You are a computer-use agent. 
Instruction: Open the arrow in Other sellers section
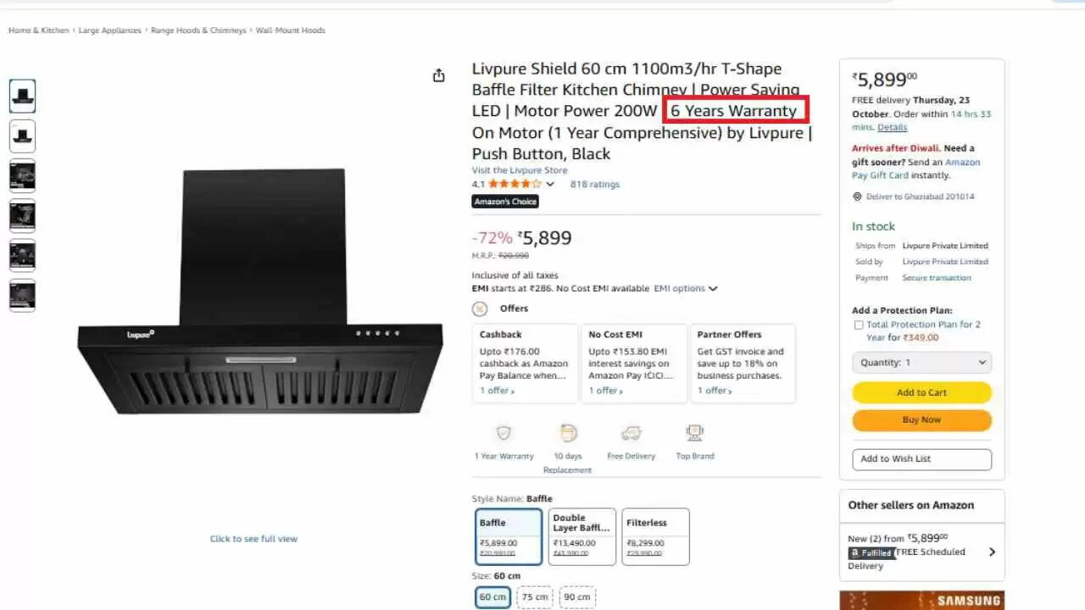coord(992,552)
